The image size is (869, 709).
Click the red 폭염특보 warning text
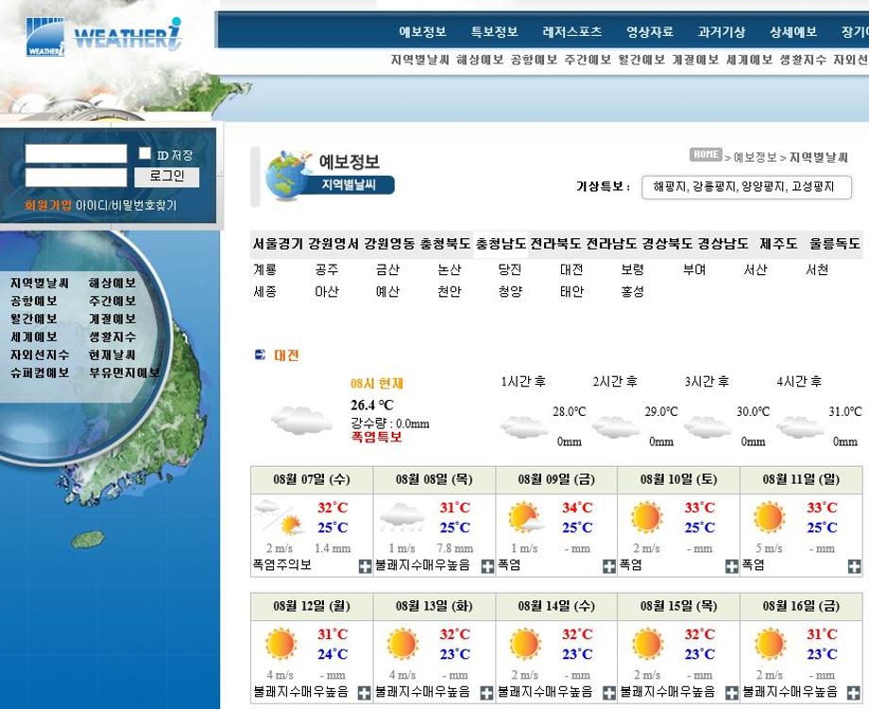pos(376,437)
